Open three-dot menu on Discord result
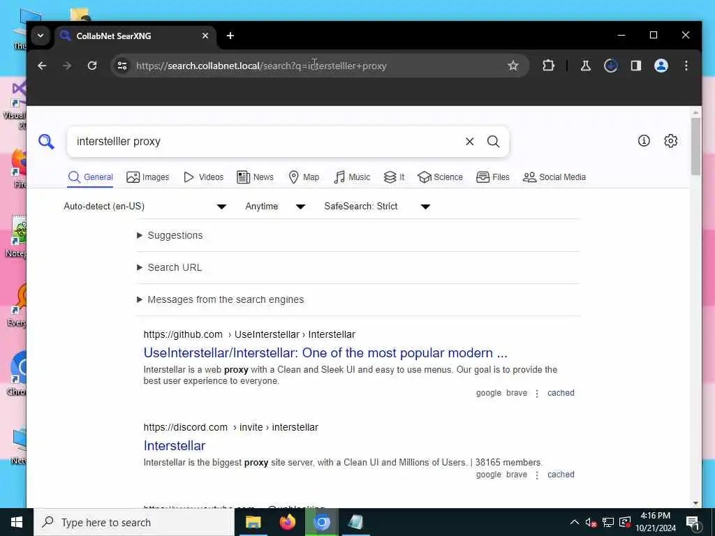This screenshot has height=536, width=715. point(537,475)
